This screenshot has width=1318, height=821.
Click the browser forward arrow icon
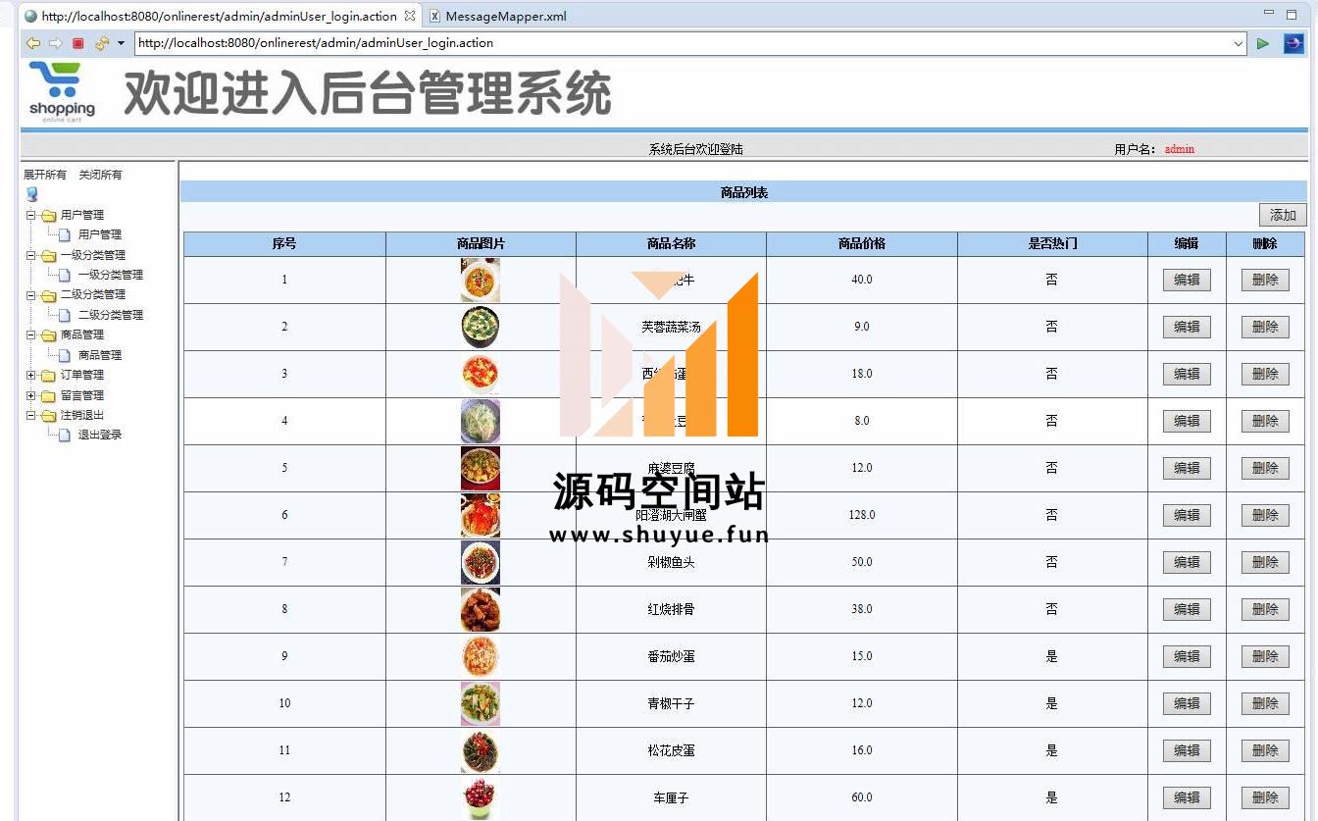(x=55, y=43)
